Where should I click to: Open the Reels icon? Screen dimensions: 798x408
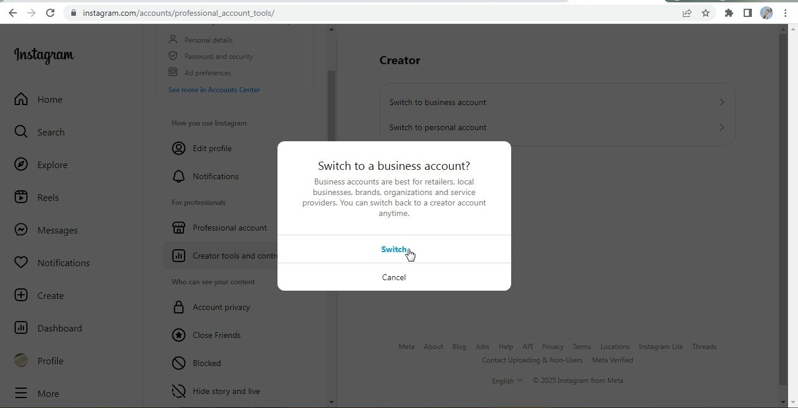[x=21, y=197]
